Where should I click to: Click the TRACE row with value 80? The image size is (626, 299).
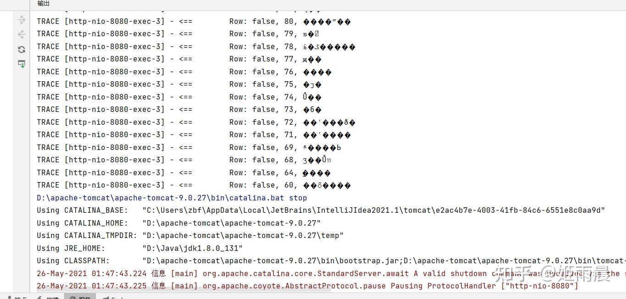(193, 22)
